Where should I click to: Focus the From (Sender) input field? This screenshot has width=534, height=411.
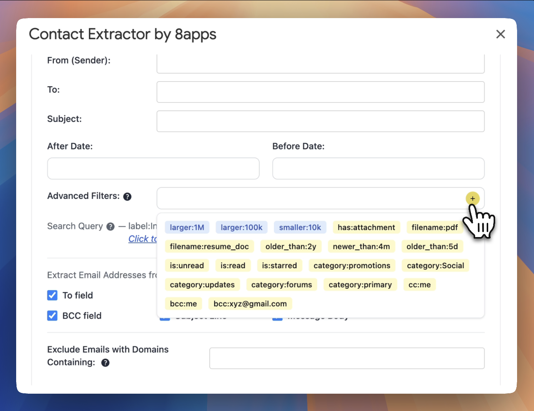[320, 63]
